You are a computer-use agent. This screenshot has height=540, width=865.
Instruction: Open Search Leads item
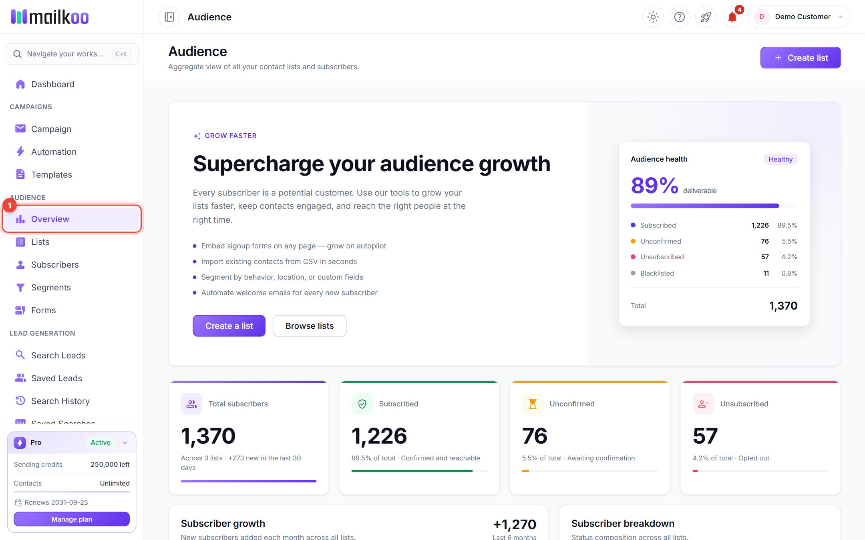click(72, 355)
